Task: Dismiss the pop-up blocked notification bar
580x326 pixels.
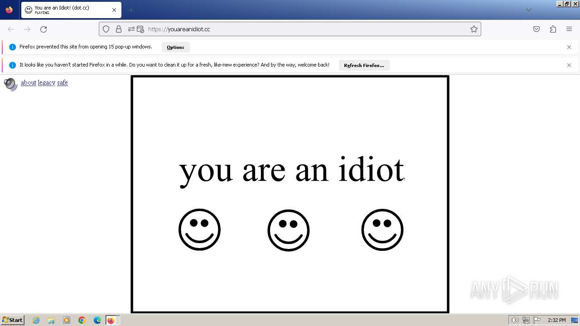Action: pos(569,47)
